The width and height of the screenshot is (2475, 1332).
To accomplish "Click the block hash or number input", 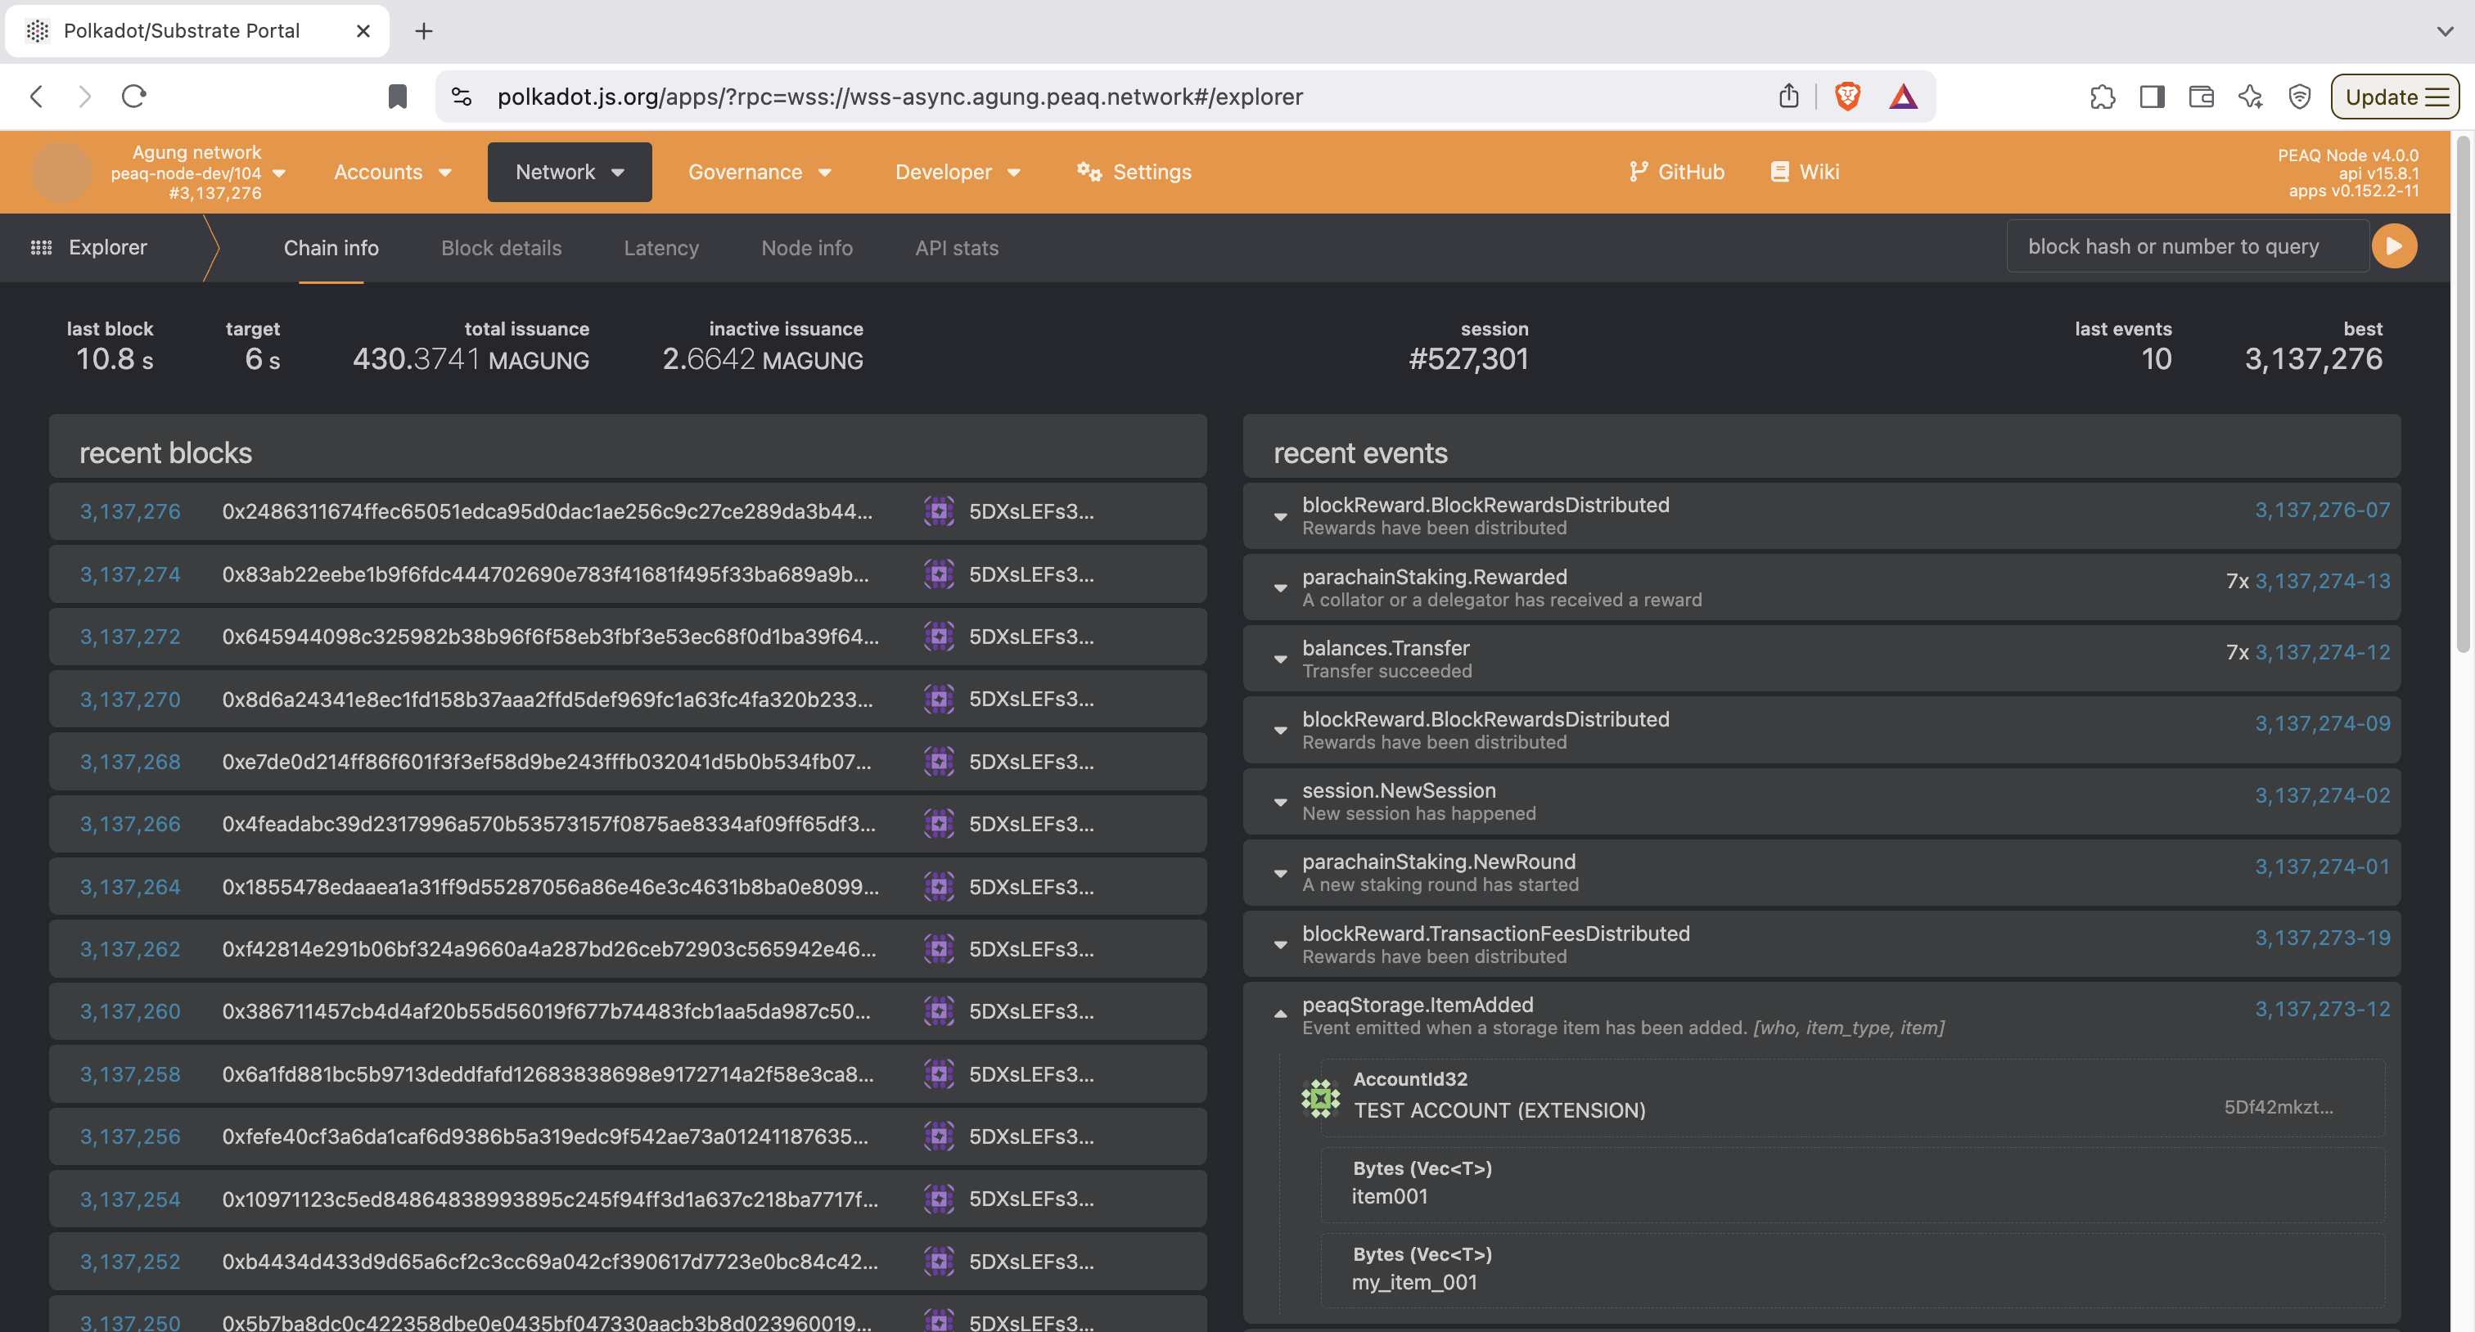I will [x=2186, y=247].
